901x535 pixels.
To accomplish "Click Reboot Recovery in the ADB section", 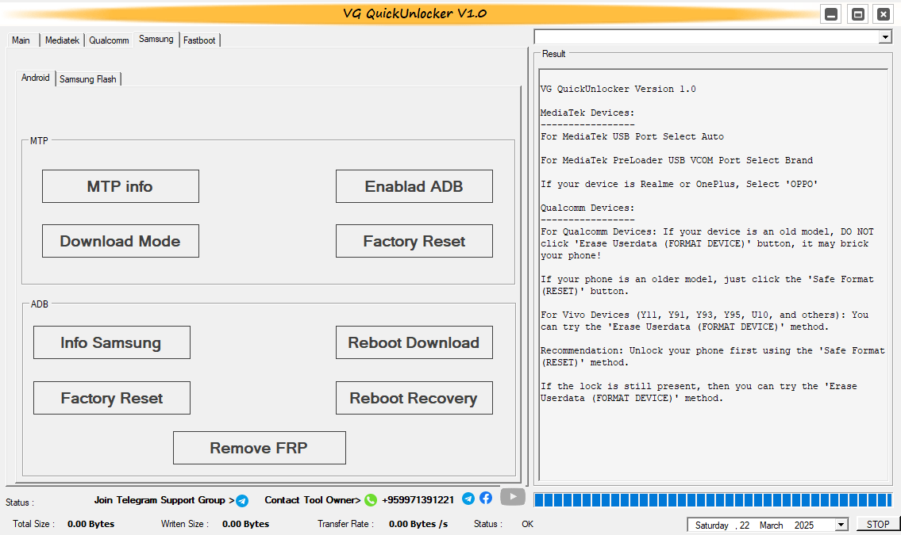I will [x=414, y=398].
